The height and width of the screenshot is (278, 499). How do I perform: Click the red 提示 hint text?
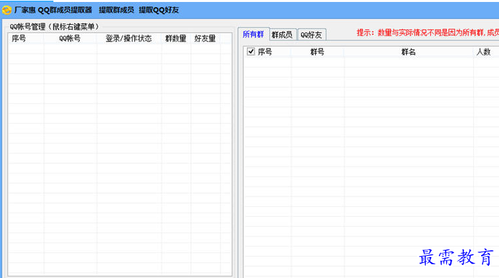click(427, 32)
